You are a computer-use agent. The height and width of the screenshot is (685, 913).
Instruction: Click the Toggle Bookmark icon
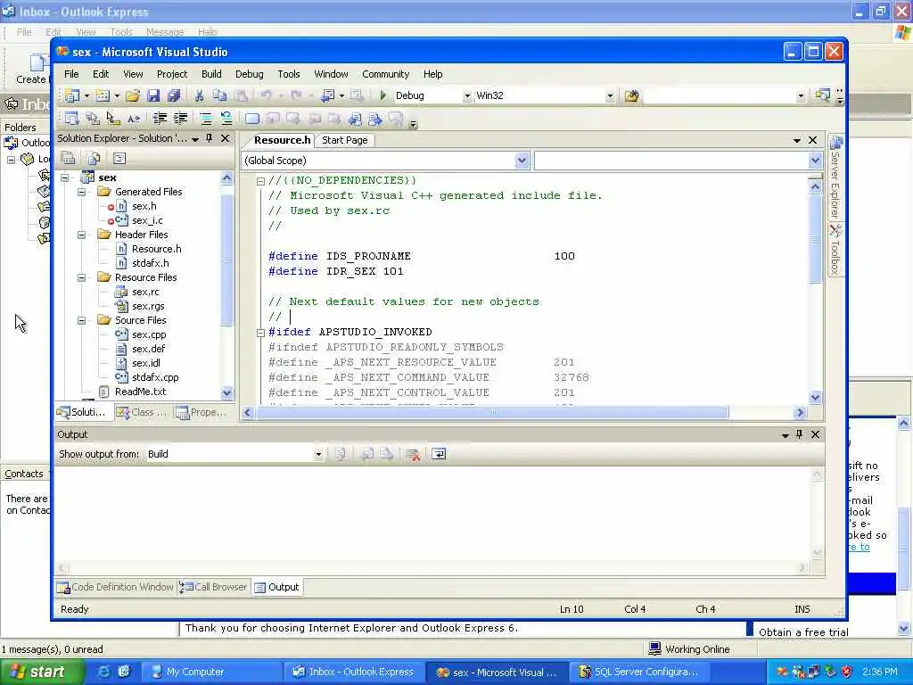pyautogui.click(x=252, y=119)
